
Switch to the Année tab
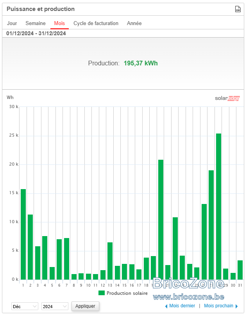coord(134,23)
